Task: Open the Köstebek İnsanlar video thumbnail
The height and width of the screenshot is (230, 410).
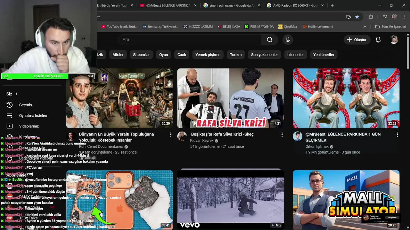Action: tap(119, 98)
